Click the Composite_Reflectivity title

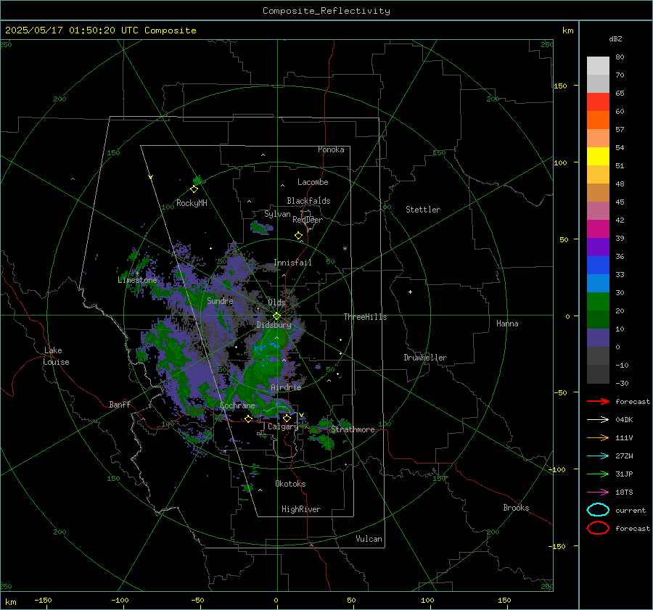click(326, 11)
